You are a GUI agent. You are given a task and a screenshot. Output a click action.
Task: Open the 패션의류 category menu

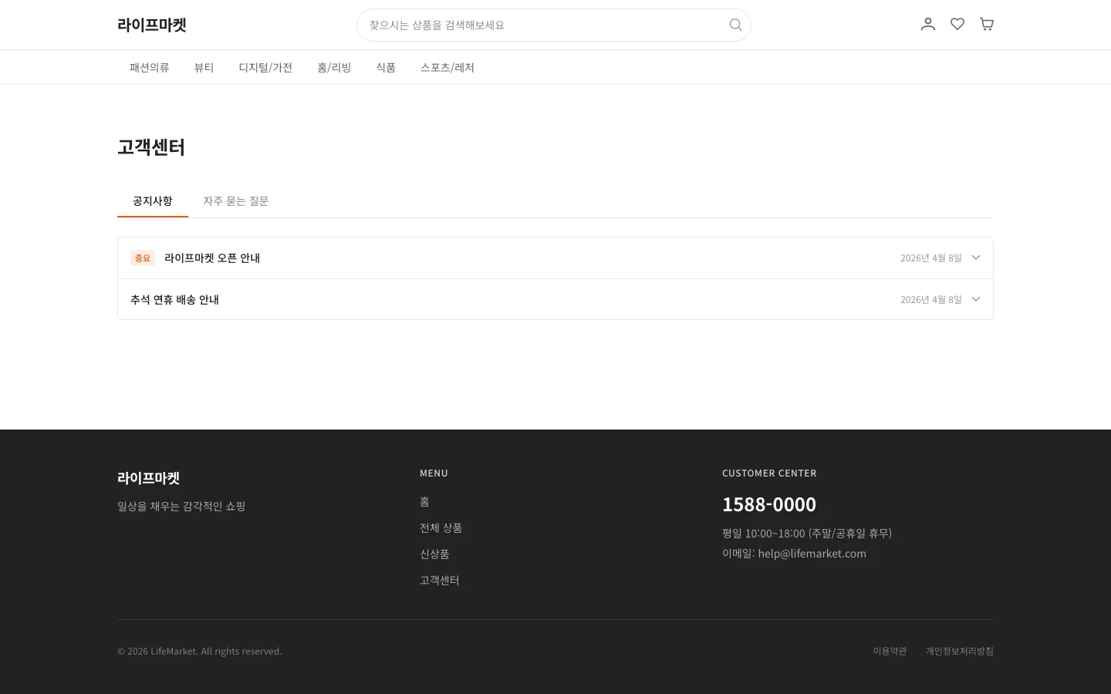[x=150, y=67]
